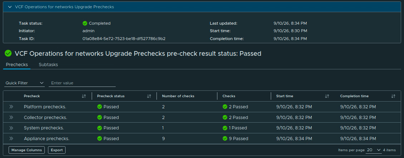404x158 pixels.
Task: Export the prechecks table
Action: [57, 150]
